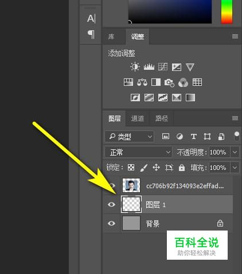
Task: Lock layer position
Action: click(x=157, y=168)
